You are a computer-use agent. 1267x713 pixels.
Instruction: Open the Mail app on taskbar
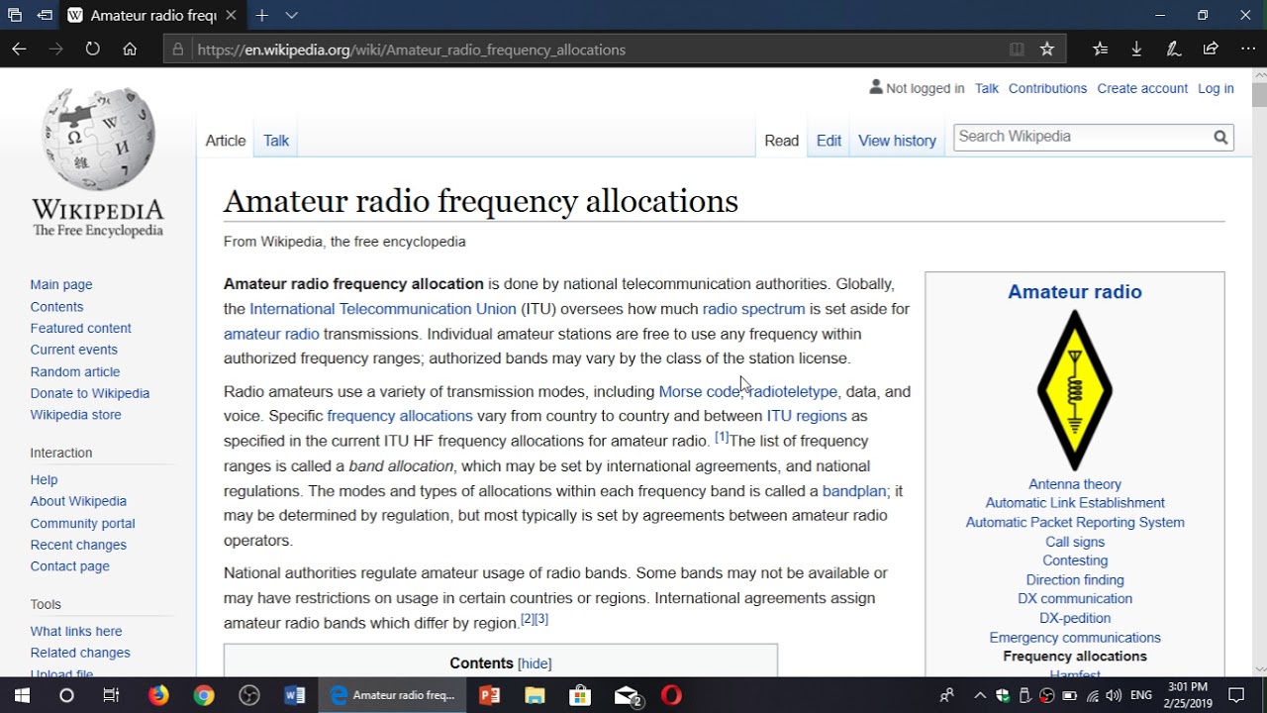(628, 696)
